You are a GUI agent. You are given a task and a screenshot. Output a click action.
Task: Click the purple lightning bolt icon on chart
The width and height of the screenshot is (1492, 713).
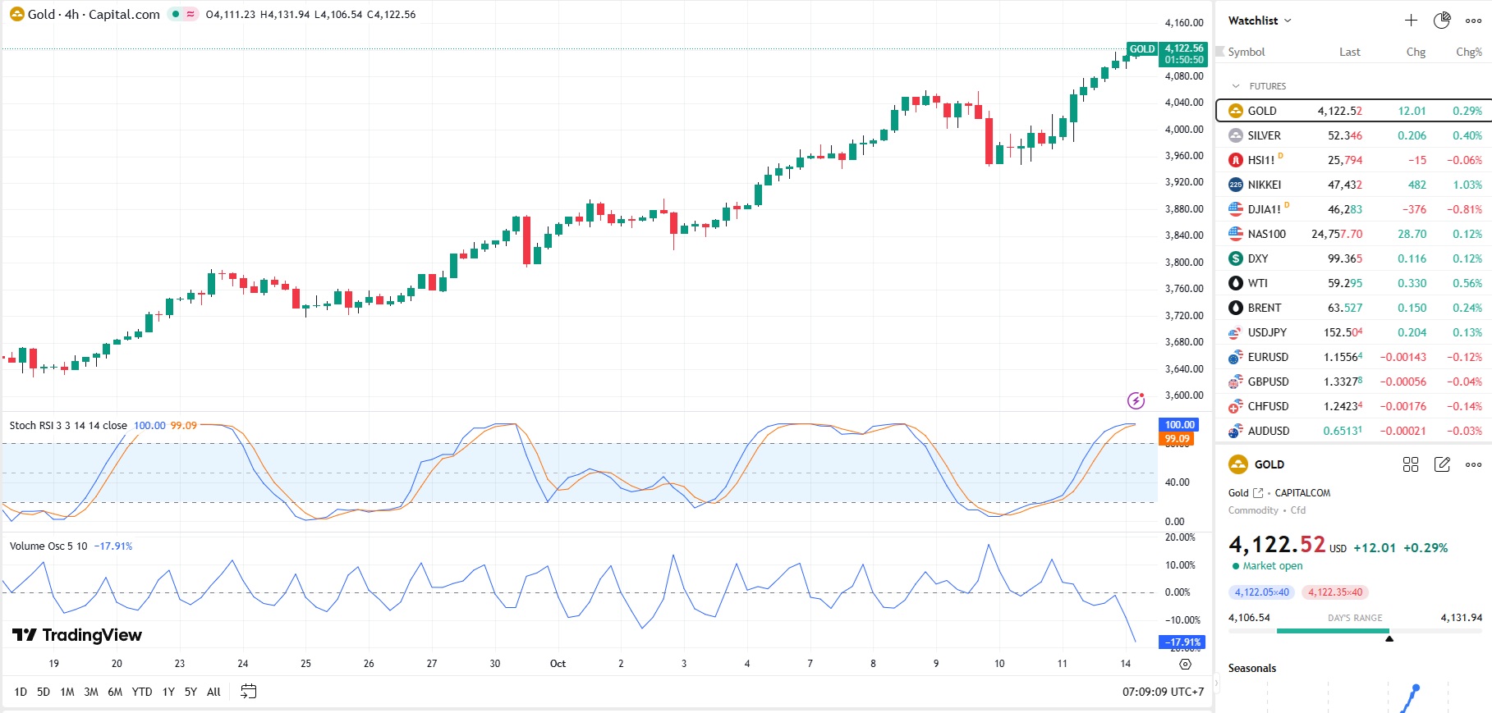pyautogui.click(x=1136, y=400)
